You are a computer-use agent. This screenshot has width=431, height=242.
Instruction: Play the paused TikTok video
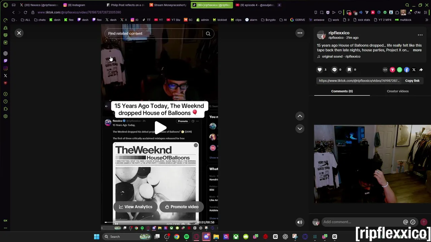tap(160, 127)
